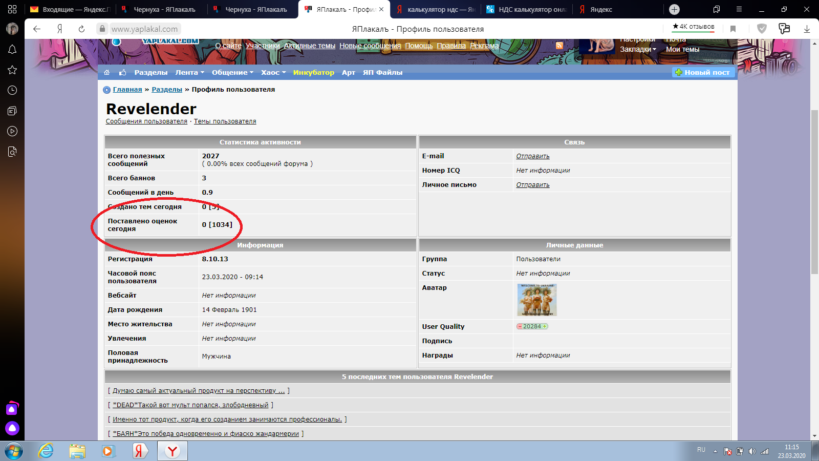
Task: Close the active 'ЯПлакалъ - Профиль' tab
Action: (x=381, y=9)
